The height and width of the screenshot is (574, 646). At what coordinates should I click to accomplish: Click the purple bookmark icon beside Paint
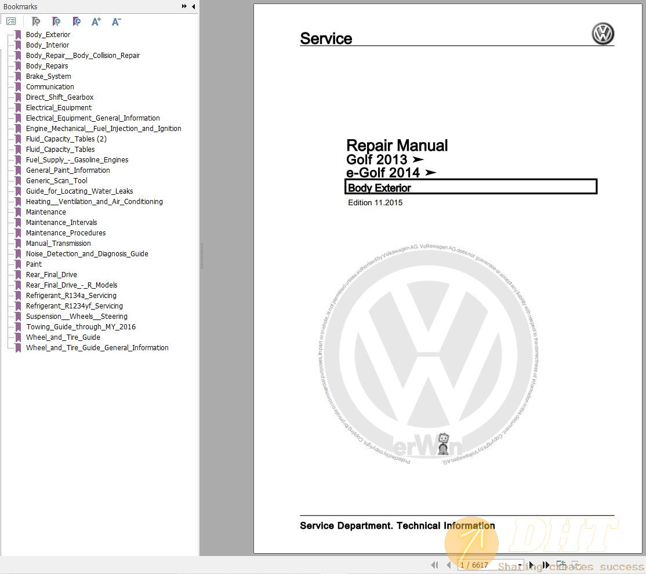click(x=18, y=264)
